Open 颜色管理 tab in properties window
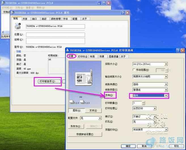The image size is (186, 150). click(56, 19)
